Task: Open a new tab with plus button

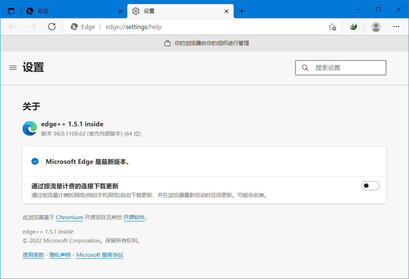Action: point(242,11)
